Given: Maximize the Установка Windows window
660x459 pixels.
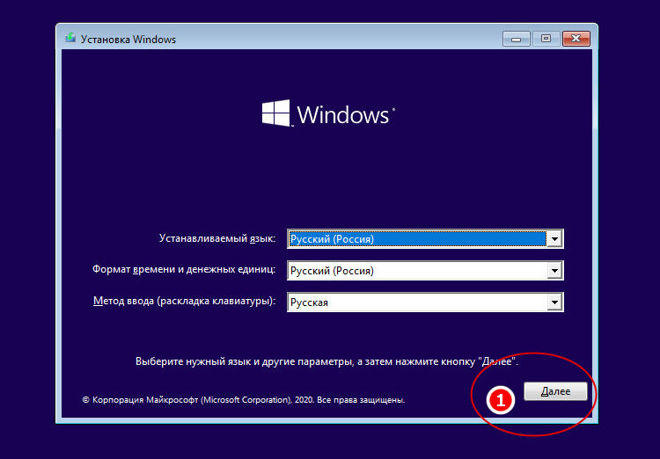Looking at the screenshot, I should 546,39.
